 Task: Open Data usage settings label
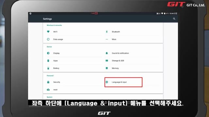coord(58,39)
